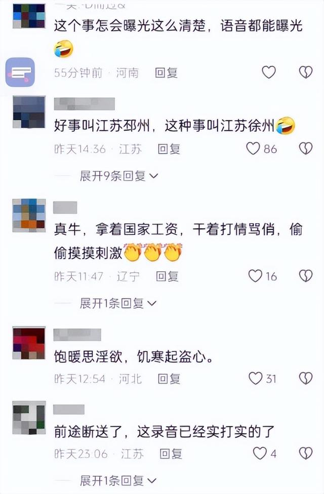The image size is (324, 494).
Task: Dislike the 河南 comment with broken heart
Action: point(305,72)
